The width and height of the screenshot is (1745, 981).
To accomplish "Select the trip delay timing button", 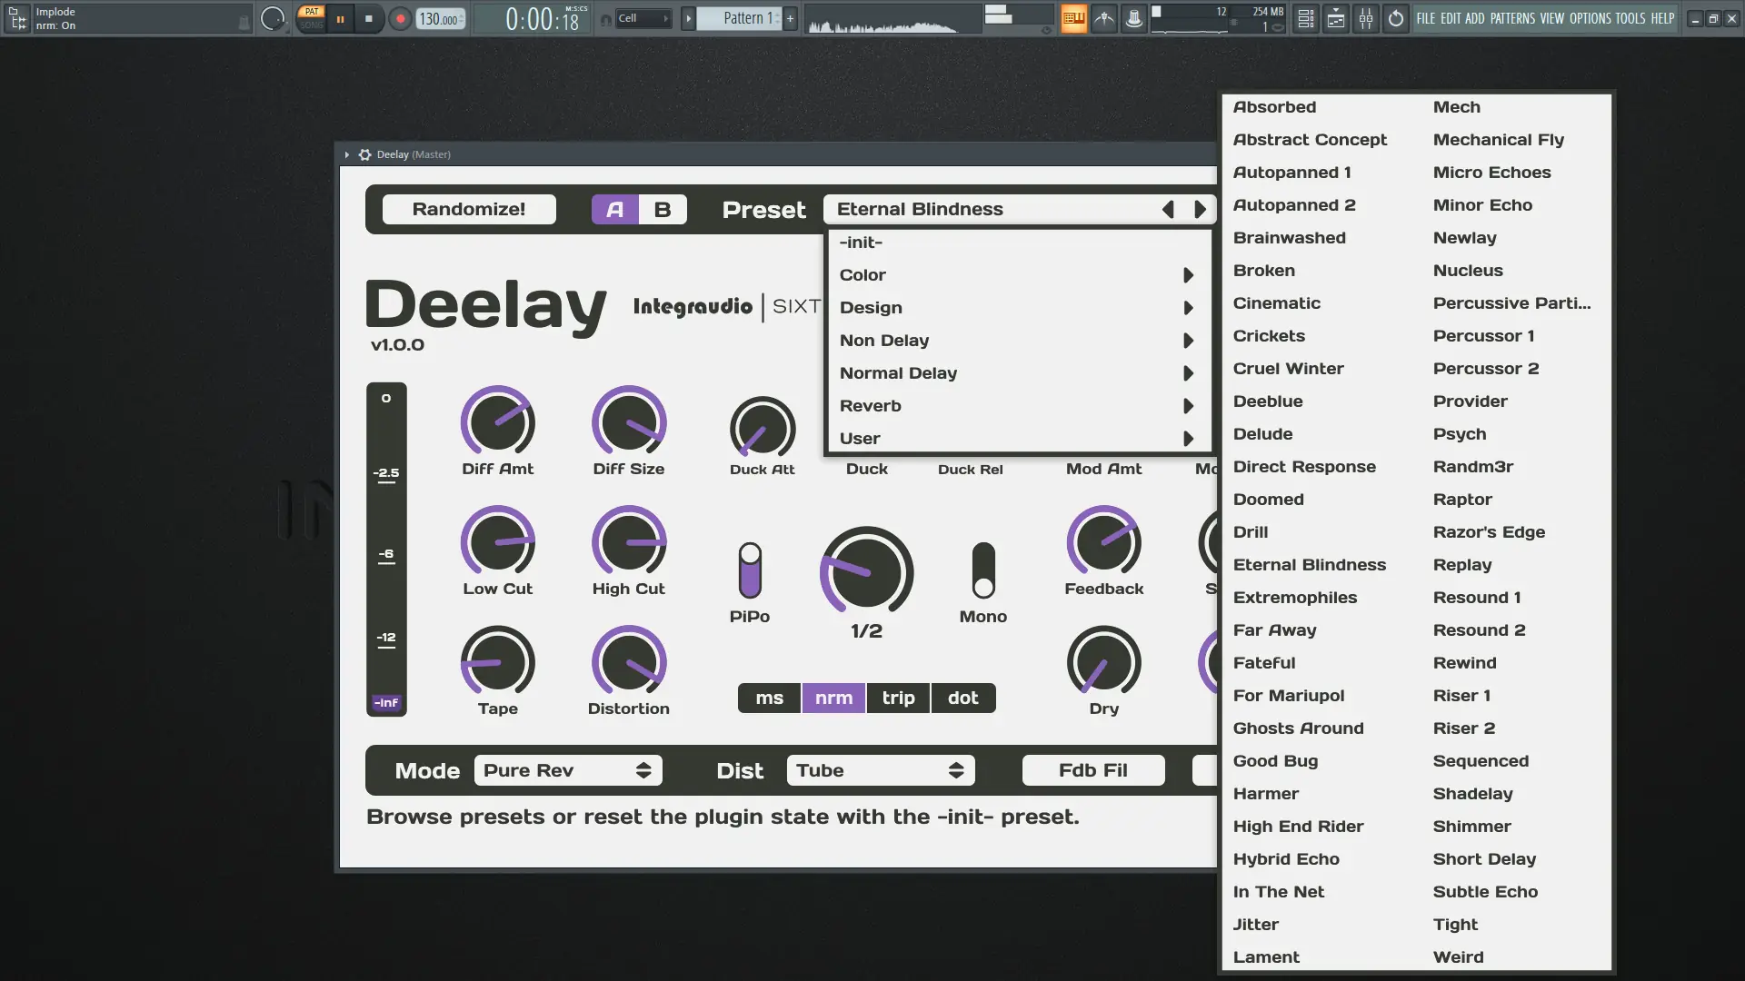I will point(898,698).
